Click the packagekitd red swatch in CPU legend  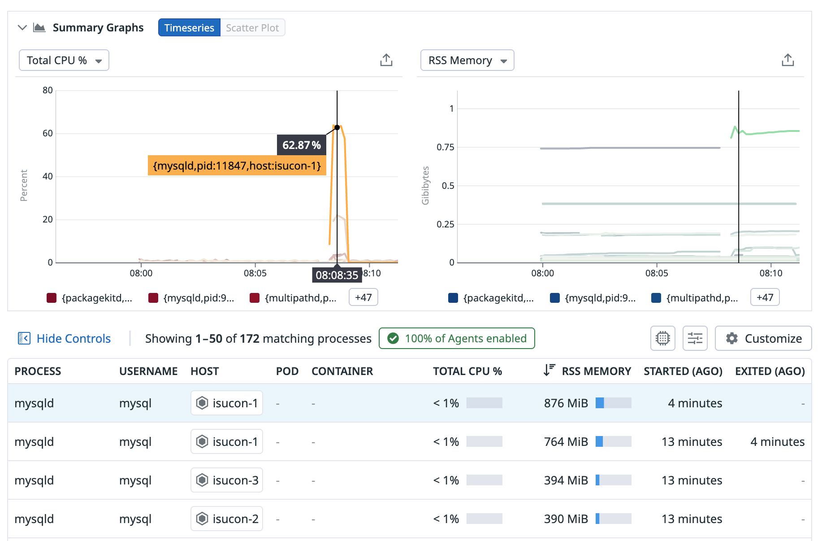pyautogui.click(x=52, y=298)
